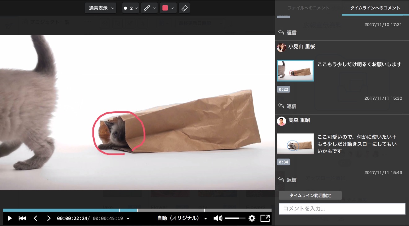The width and height of the screenshot is (409, 226).
Task: Jump to the 0:34 timestamp badge
Action: [283, 162]
